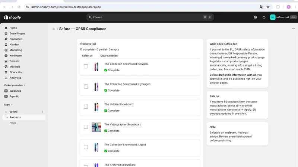Viewport: 298px width, 167px height.
Task: Go back with the browser back arrow
Action: (5, 7)
